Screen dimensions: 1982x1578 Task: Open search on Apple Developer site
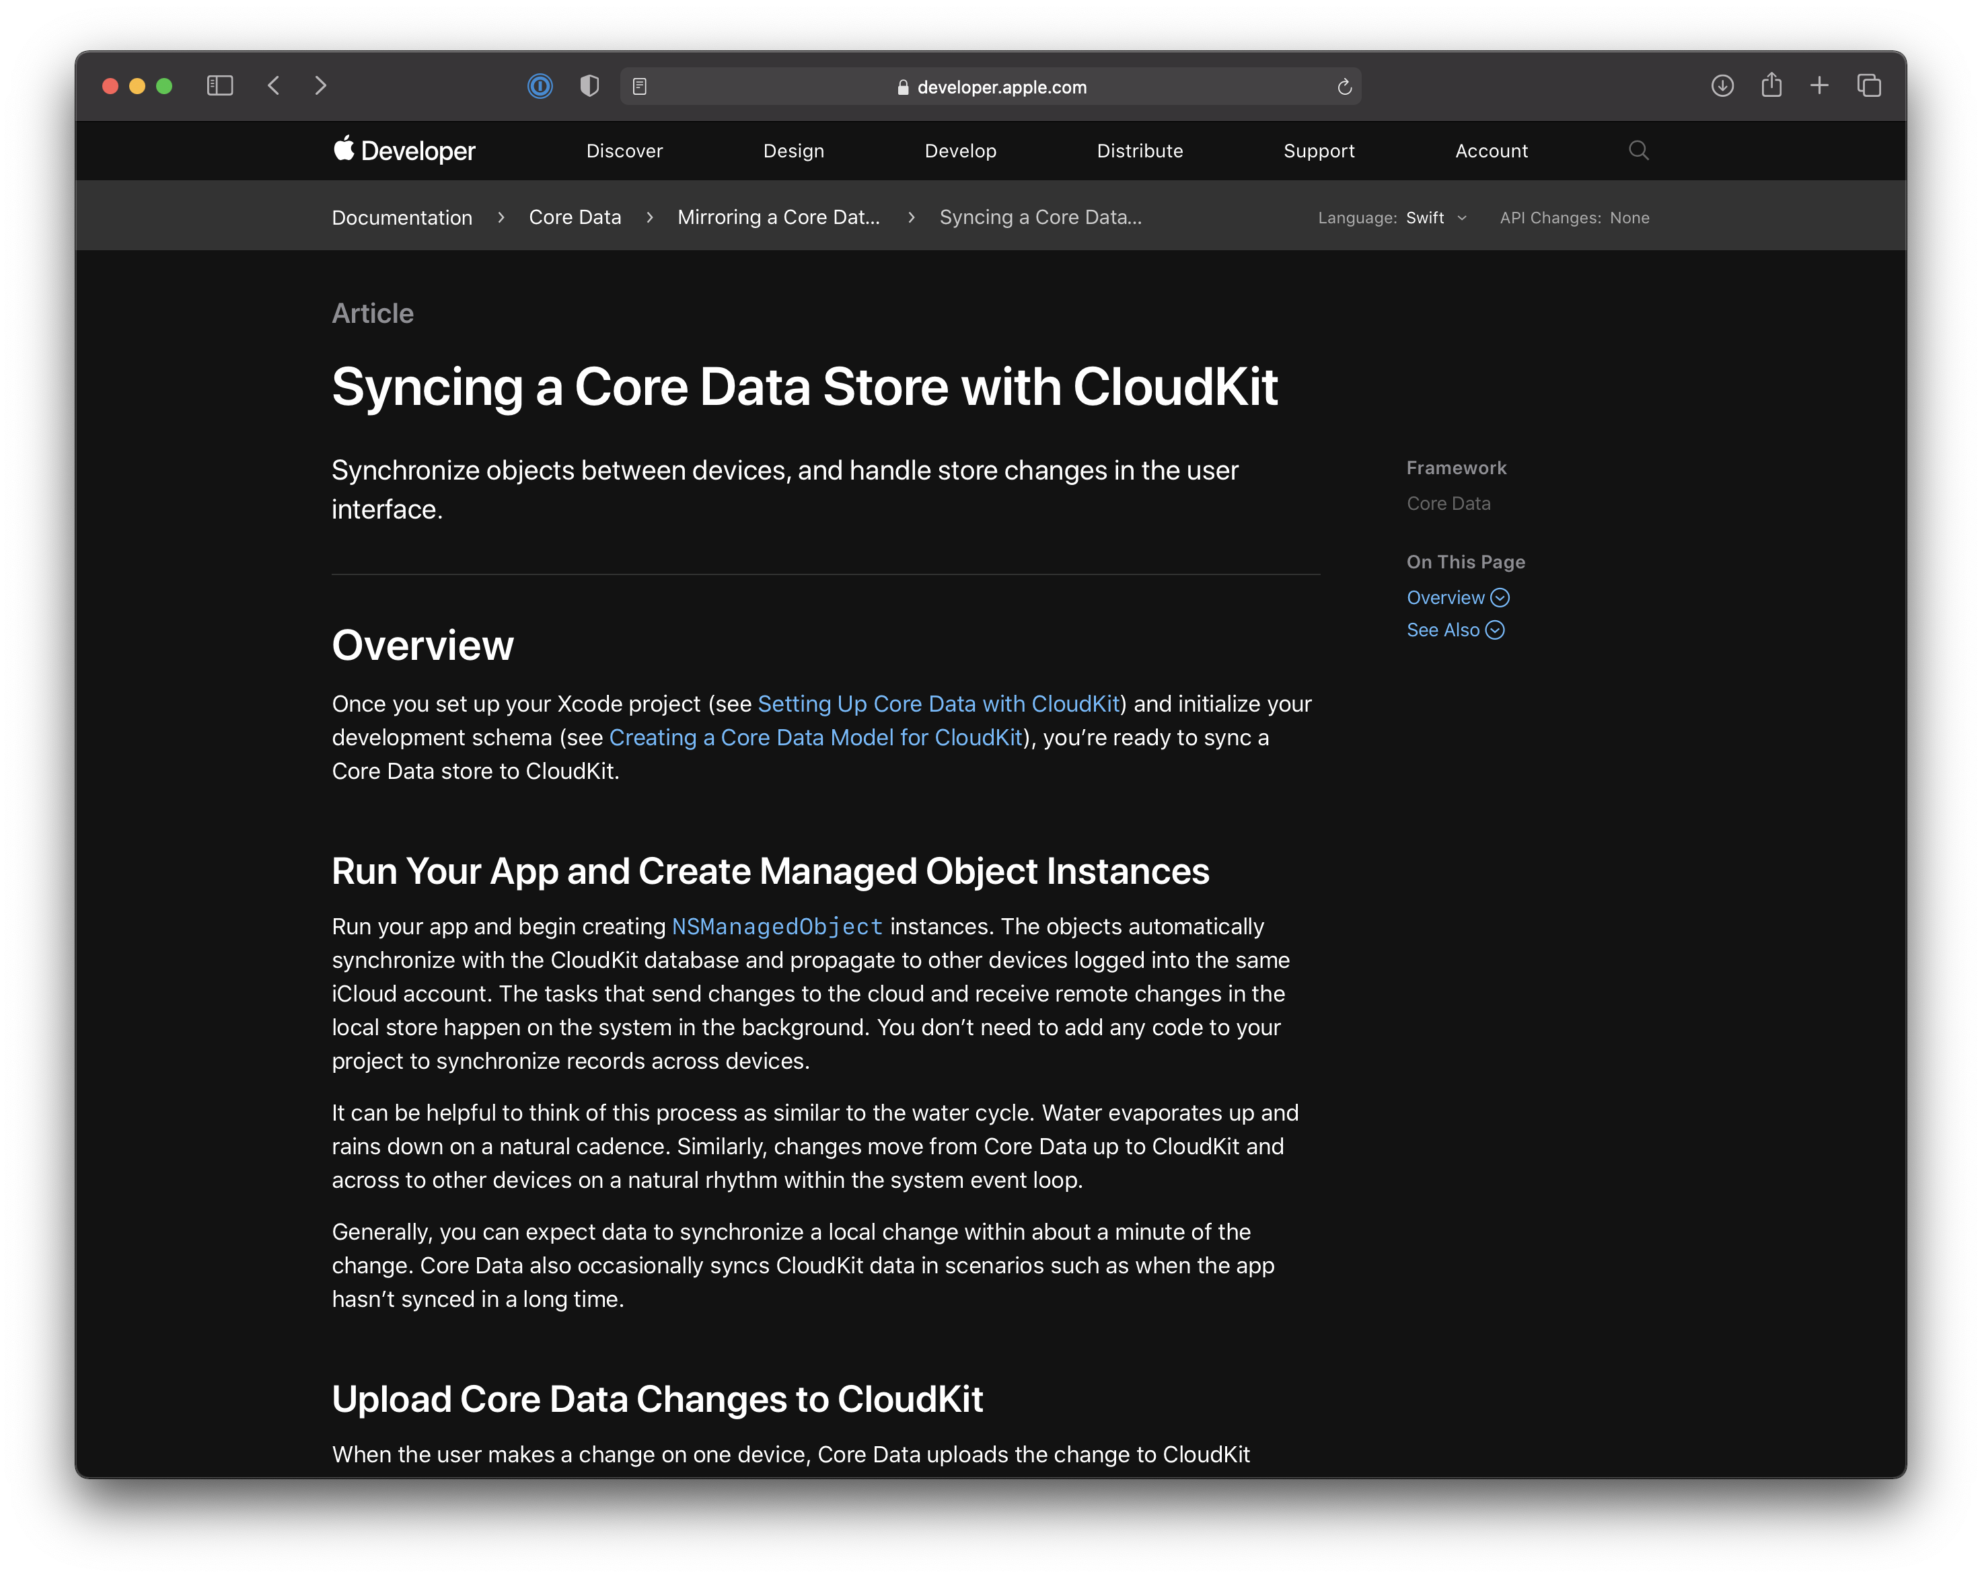1638,151
